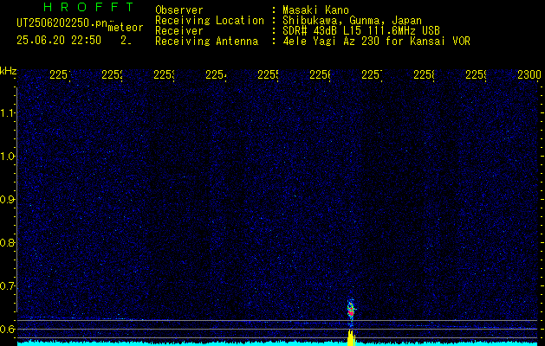
Task: Click the 1.0 frequency axis label
Action: pyautogui.click(x=7, y=157)
